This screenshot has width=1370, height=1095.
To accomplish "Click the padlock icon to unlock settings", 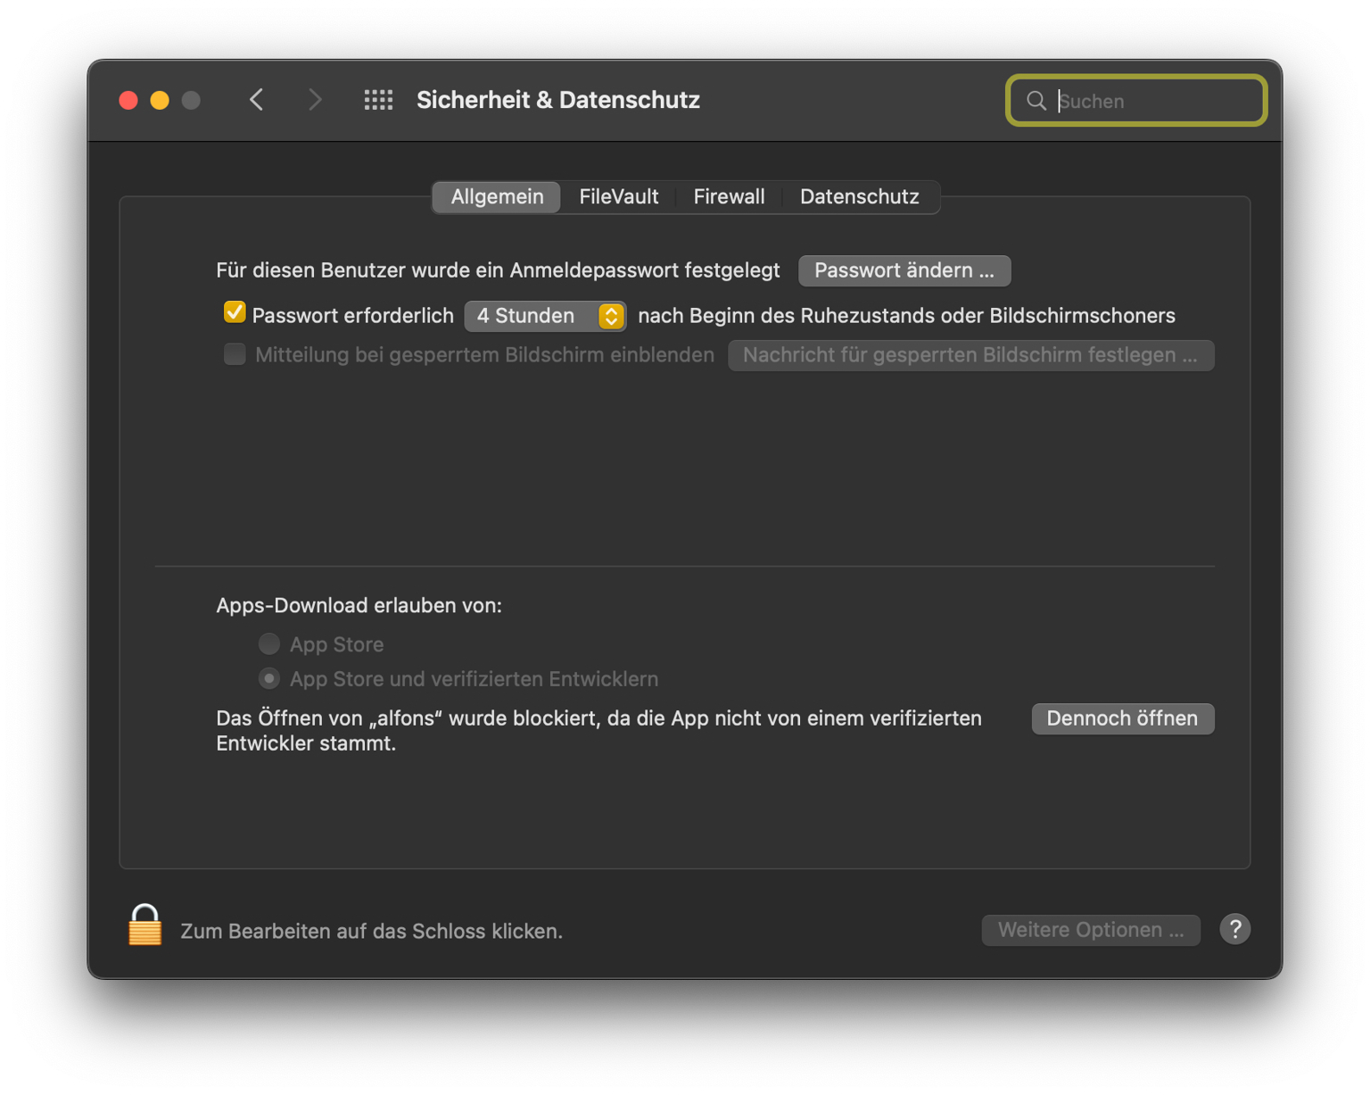I will point(144,926).
